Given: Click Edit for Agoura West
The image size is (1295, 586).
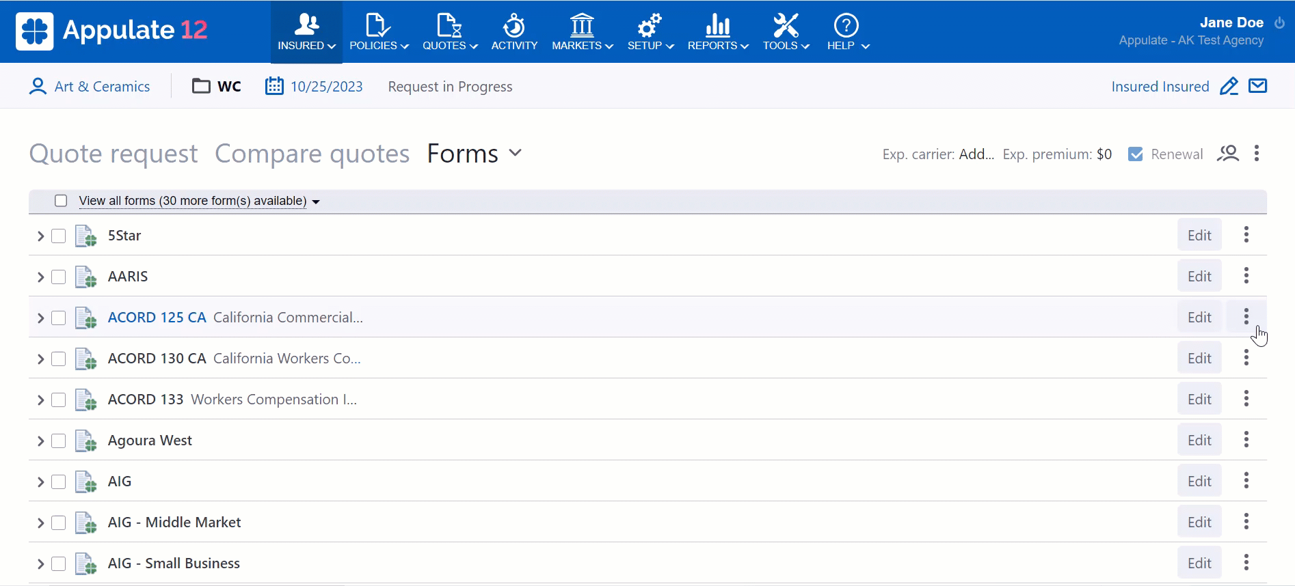Looking at the screenshot, I should coord(1199,440).
